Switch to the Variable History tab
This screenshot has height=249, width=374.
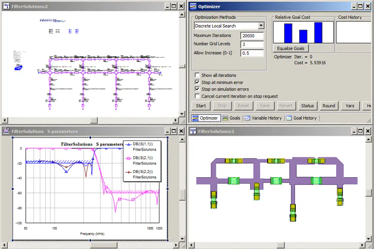click(263, 118)
